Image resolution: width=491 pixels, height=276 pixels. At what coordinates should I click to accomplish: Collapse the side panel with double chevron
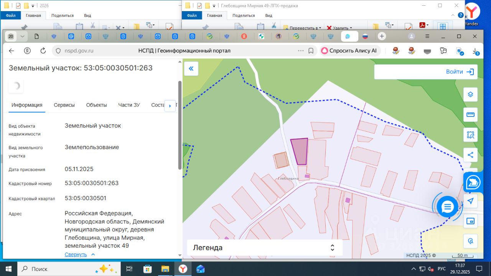click(191, 69)
